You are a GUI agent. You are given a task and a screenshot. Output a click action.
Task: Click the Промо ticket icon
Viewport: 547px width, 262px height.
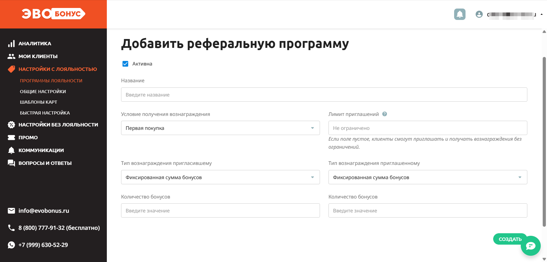click(11, 138)
